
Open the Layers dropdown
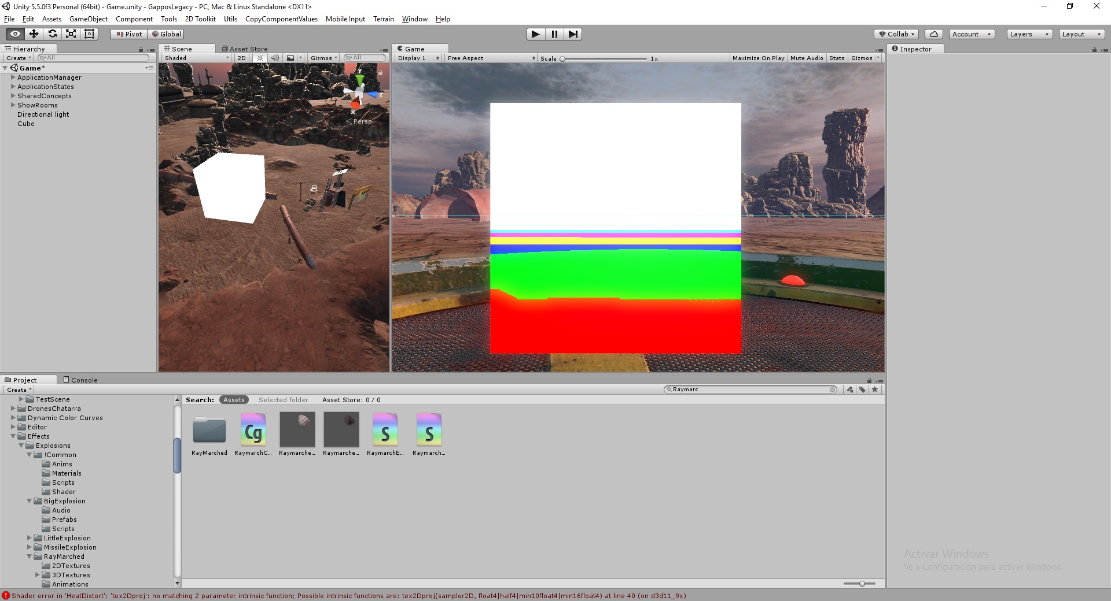[1029, 34]
